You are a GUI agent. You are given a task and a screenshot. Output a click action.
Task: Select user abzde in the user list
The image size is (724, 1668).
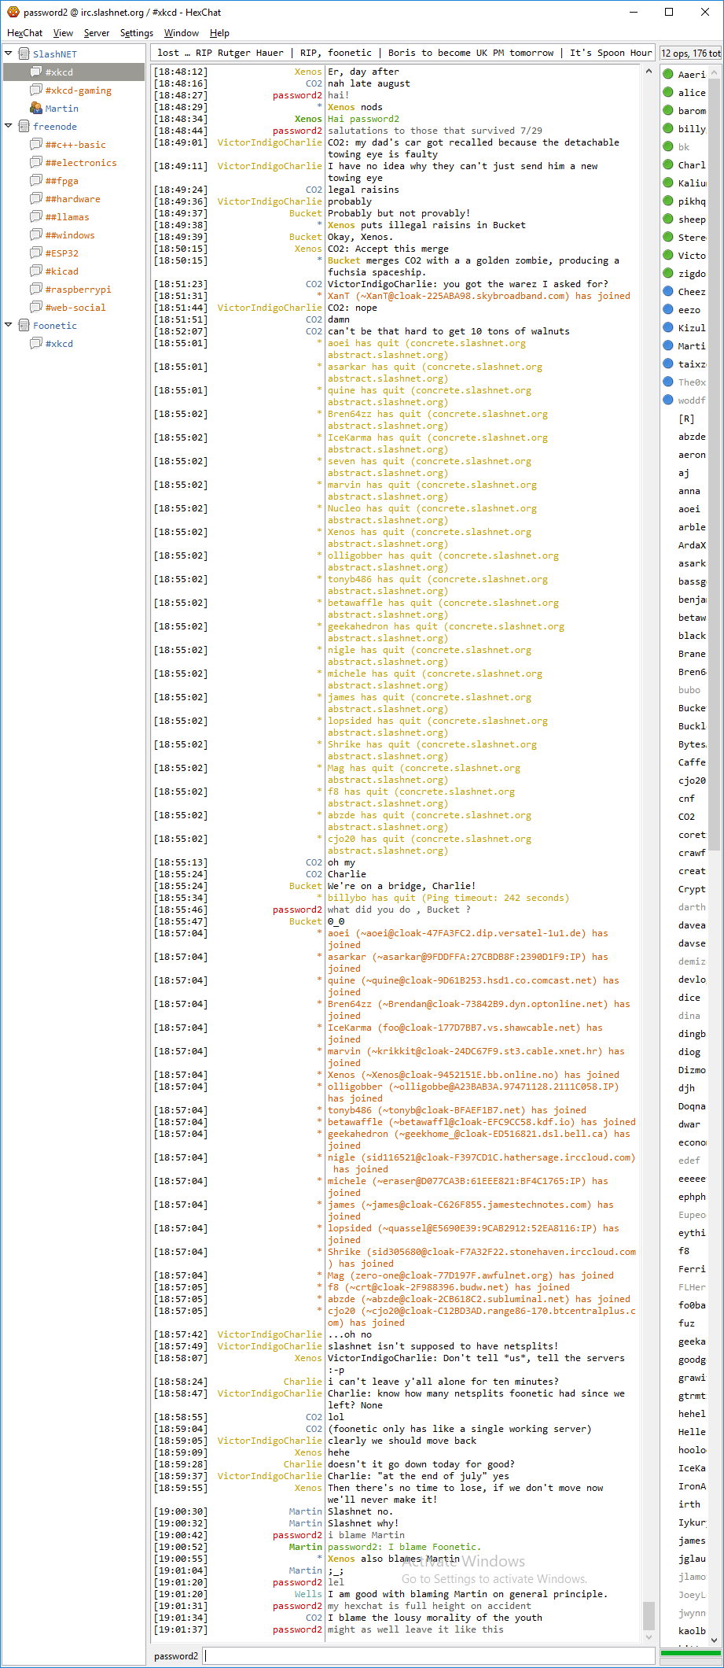click(692, 436)
